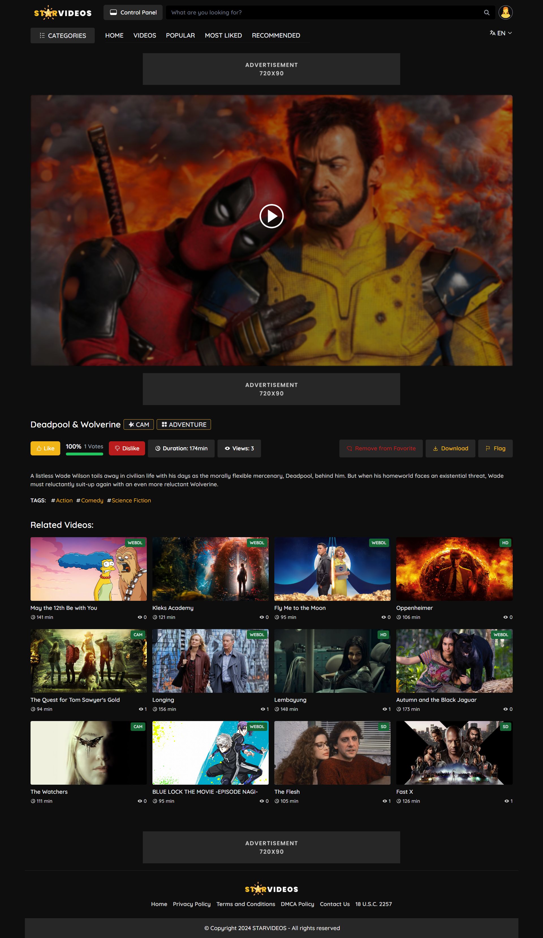Click SD badge on The Flesh

tap(383, 727)
